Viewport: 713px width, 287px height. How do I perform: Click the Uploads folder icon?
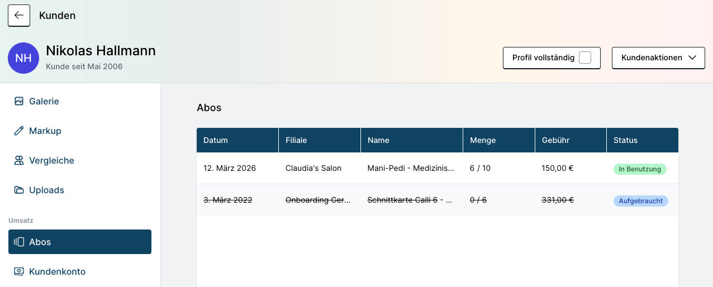(19, 190)
